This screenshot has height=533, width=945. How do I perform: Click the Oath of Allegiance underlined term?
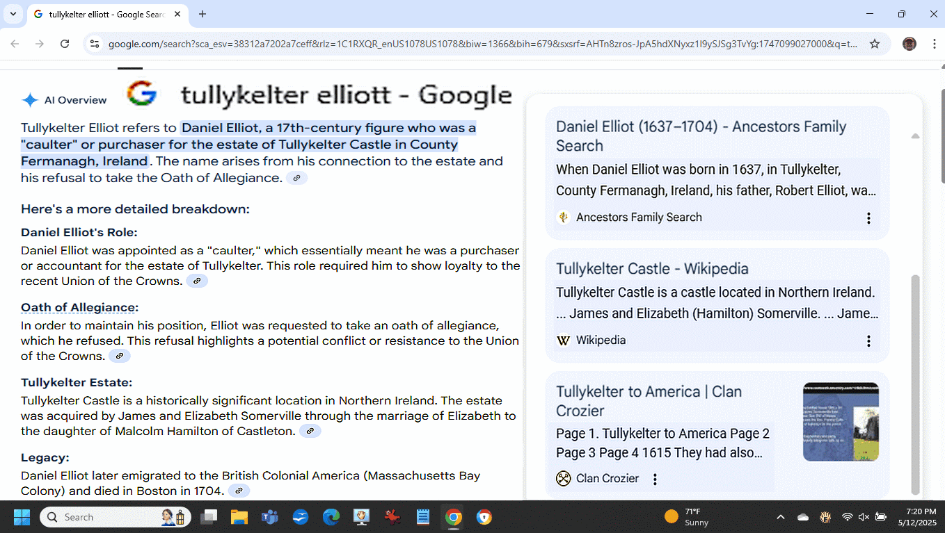coord(78,307)
